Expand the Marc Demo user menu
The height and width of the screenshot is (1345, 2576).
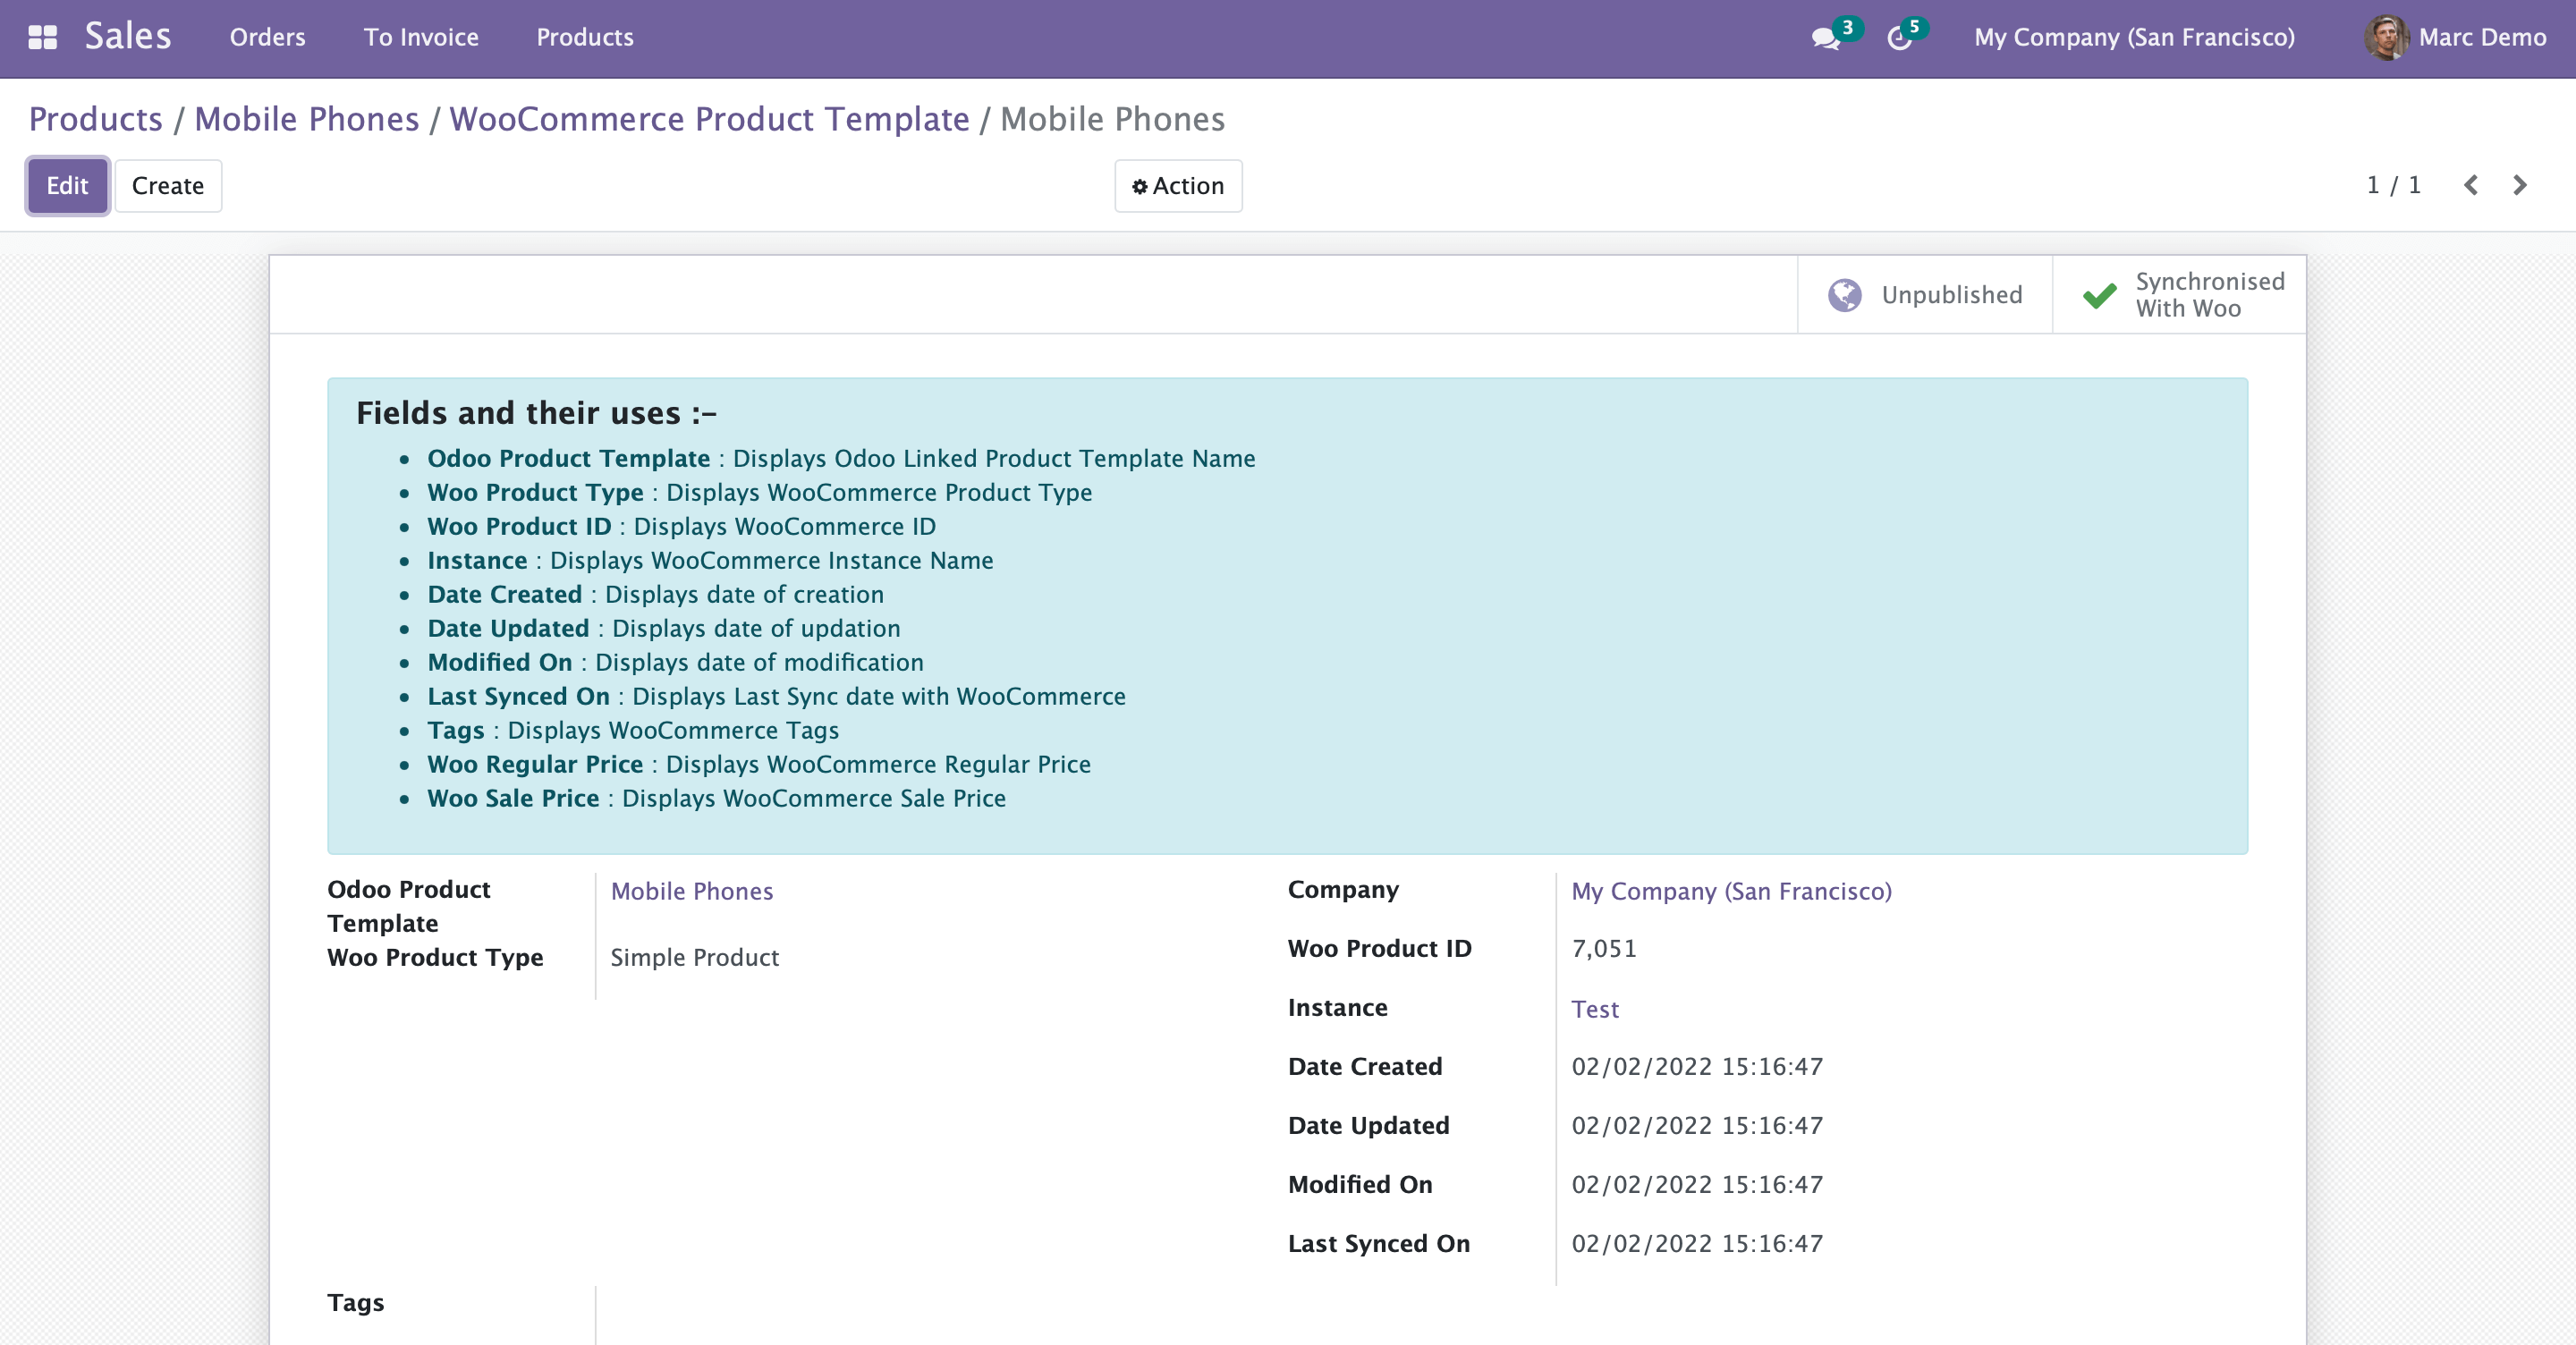pos(2481,38)
